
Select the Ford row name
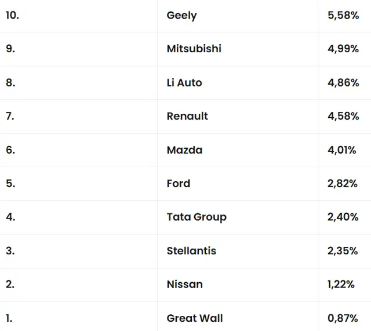[179, 184]
